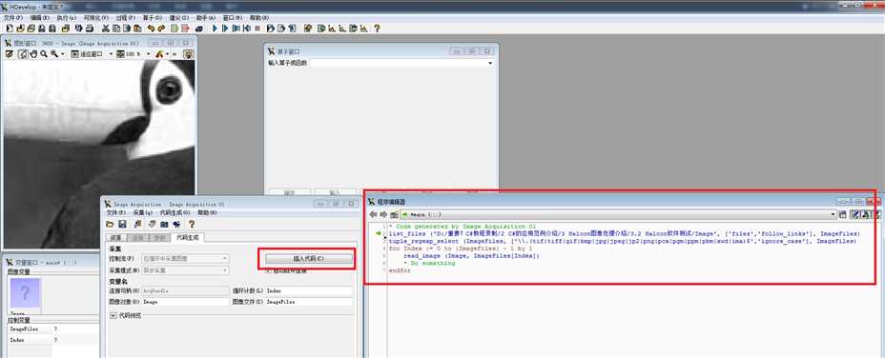The image size is (885, 358).
Task: Click the open folder icon in Image Acquisition toolbar
Action: 110,224
